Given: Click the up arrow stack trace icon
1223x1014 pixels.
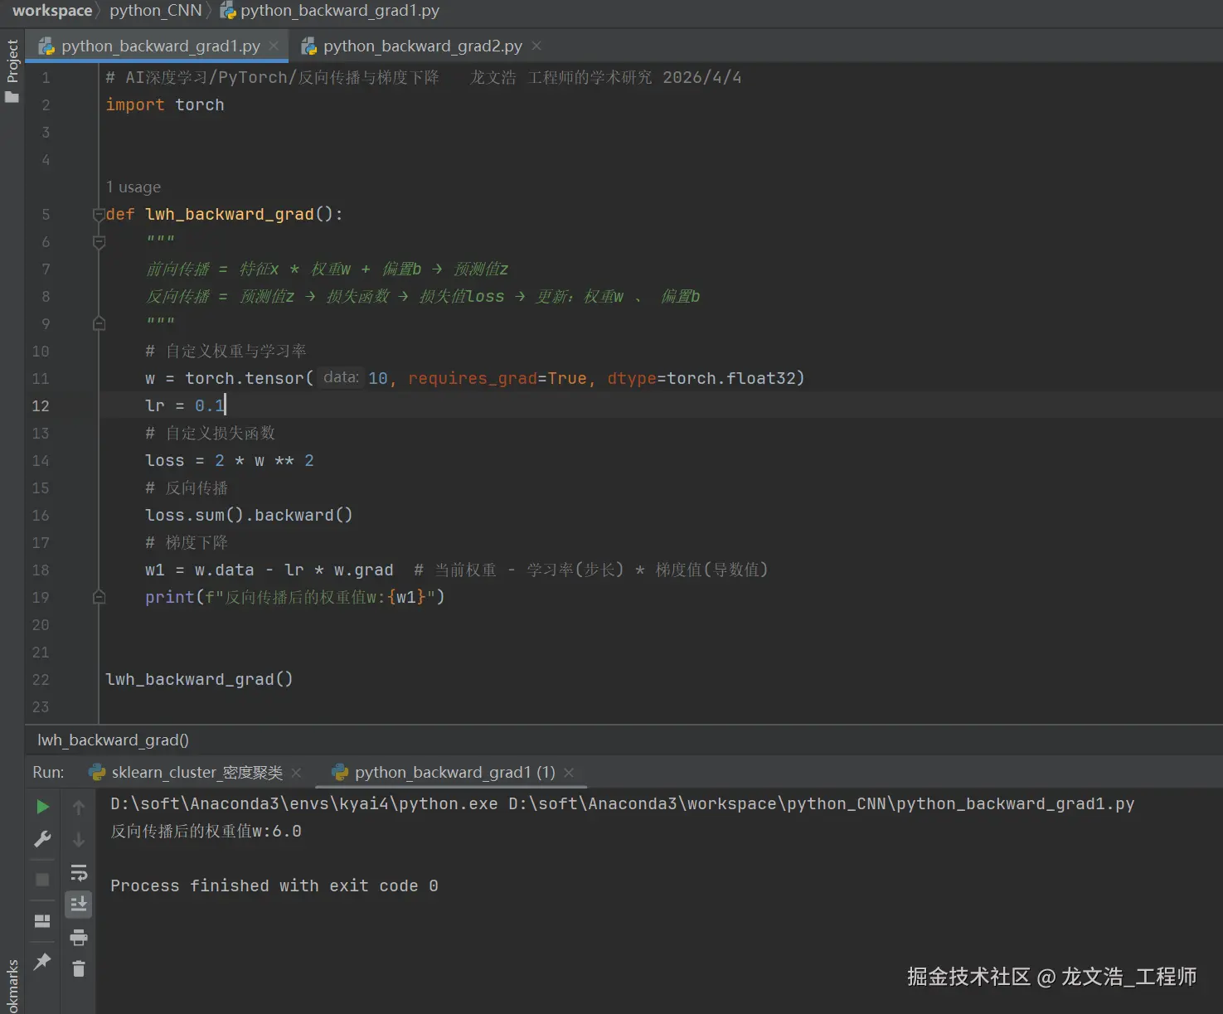Looking at the screenshot, I should coord(79,807).
